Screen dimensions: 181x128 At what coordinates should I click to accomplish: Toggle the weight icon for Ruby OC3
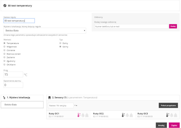[176, 115]
